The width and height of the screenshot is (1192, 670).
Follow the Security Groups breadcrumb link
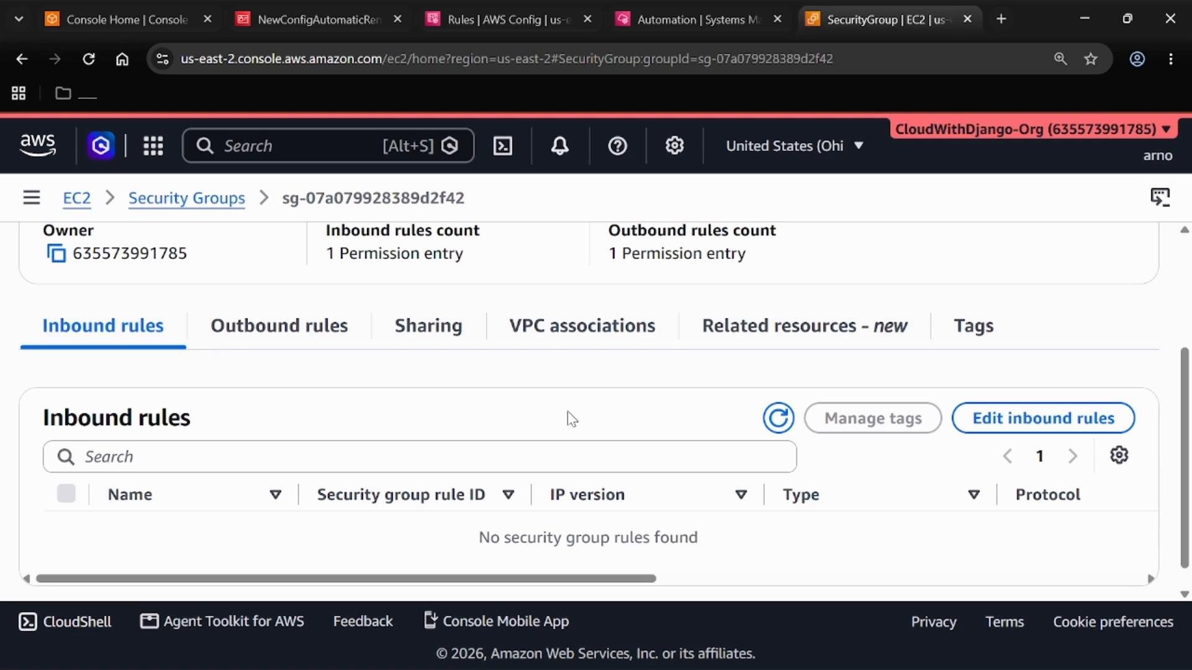[x=186, y=198]
